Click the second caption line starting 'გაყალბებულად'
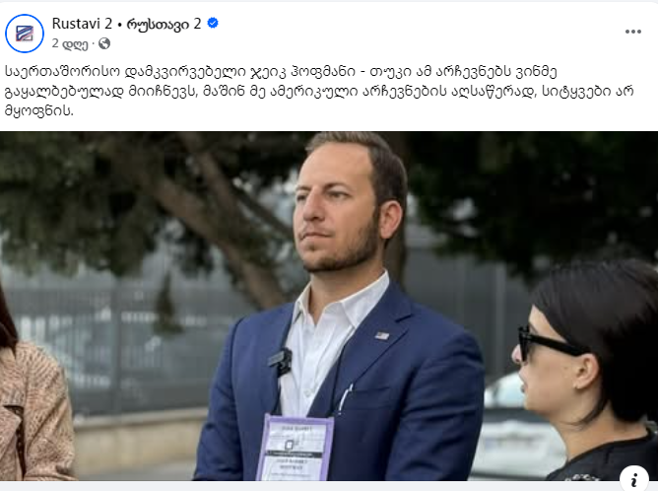Screen dimensions: 658x491 point(319,91)
